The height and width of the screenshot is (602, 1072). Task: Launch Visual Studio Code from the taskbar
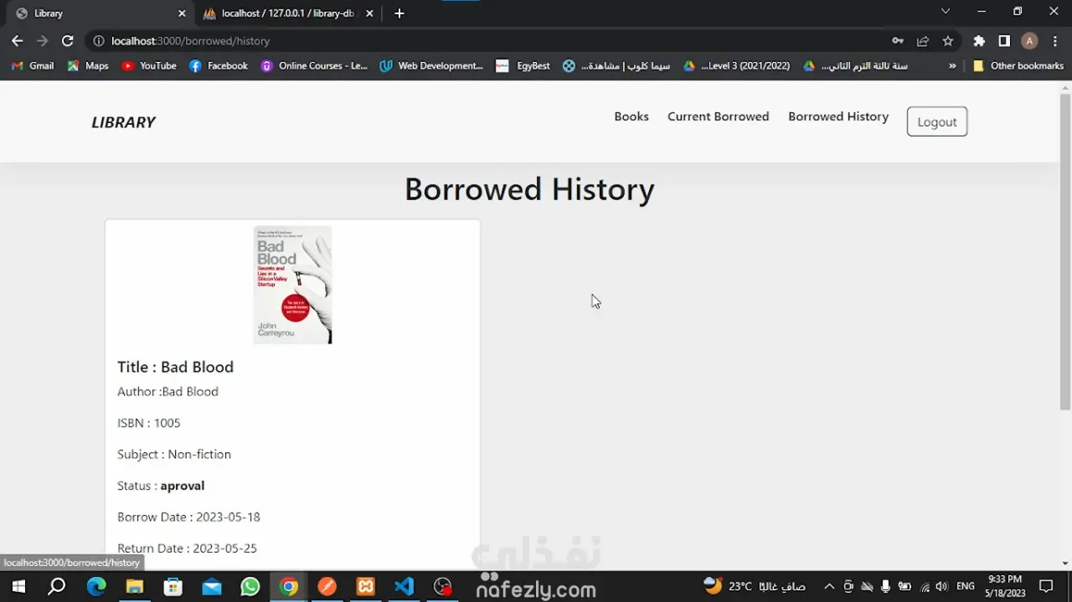[x=404, y=586]
